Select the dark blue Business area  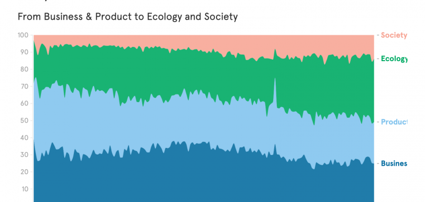152,177
